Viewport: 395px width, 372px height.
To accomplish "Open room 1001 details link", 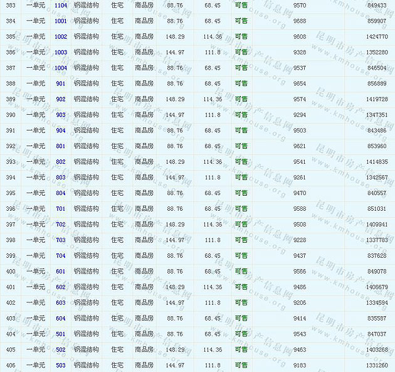I will (61, 21).
